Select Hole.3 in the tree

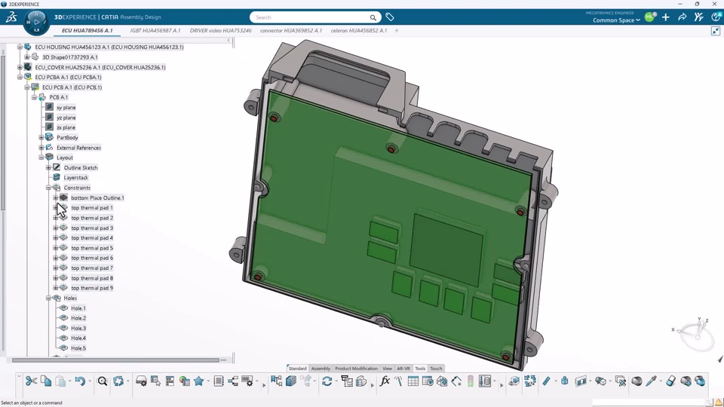(x=78, y=328)
